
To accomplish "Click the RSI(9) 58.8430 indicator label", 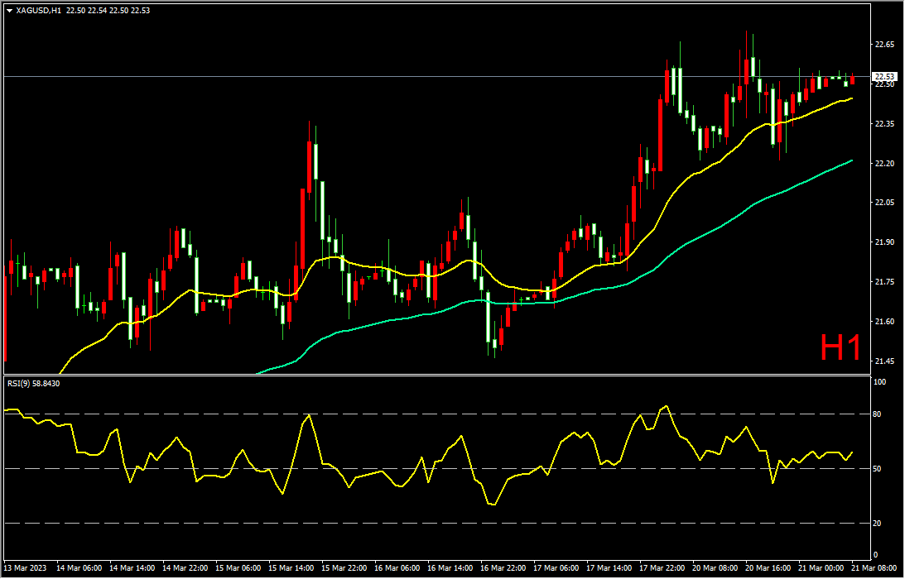I will tap(33, 384).
